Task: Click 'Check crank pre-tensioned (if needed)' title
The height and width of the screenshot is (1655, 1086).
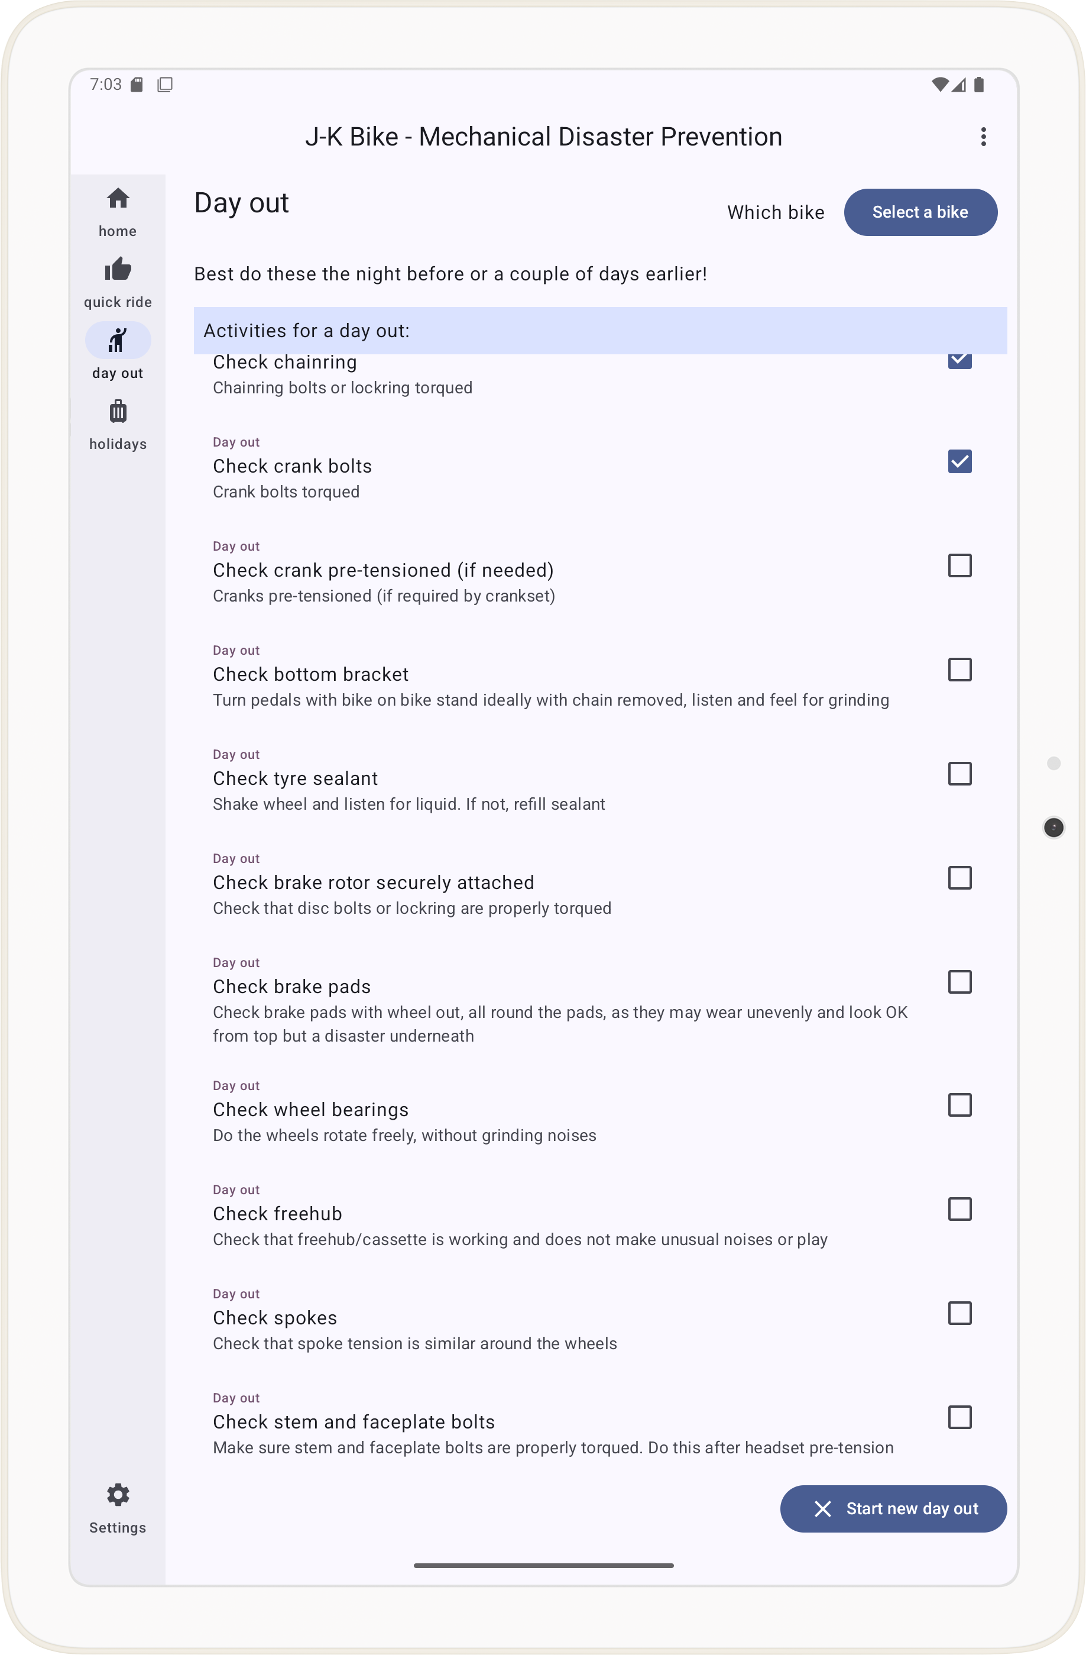Action: 383,570
